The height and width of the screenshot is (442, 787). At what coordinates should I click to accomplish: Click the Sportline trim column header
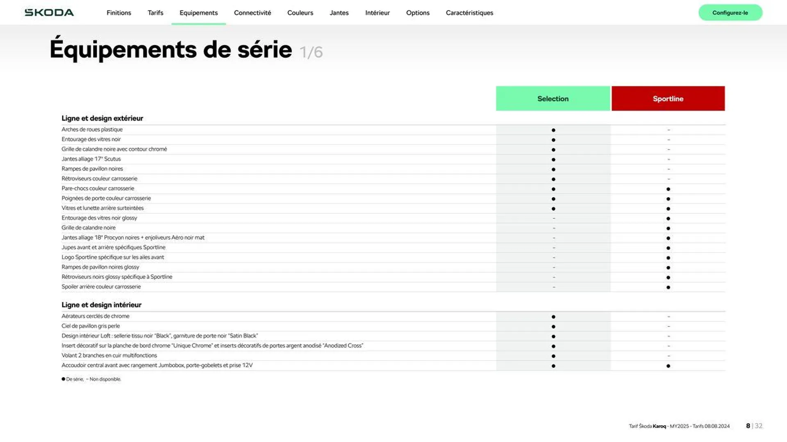pos(668,98)
